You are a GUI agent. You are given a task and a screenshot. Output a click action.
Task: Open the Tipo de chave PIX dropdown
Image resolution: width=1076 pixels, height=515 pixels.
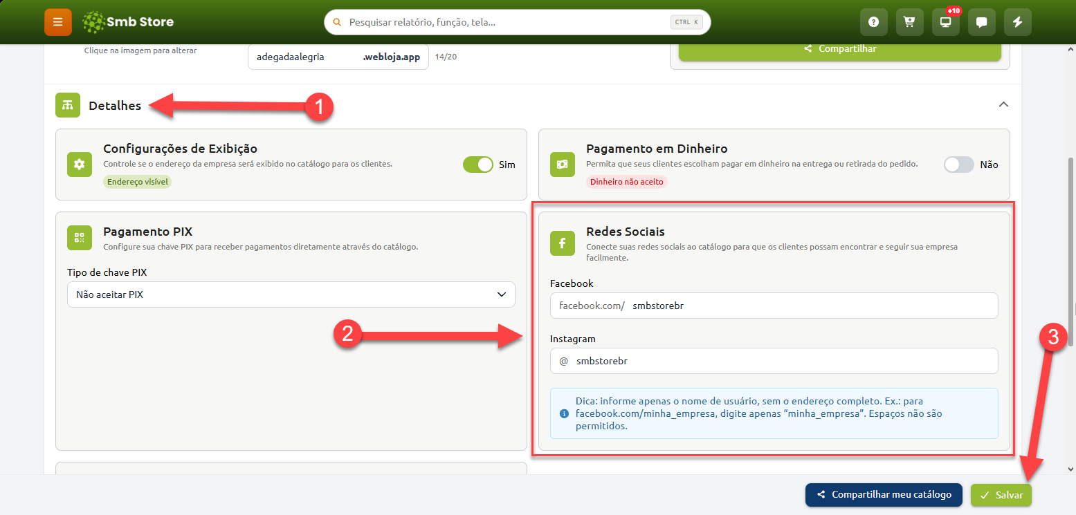click(291, 294)
